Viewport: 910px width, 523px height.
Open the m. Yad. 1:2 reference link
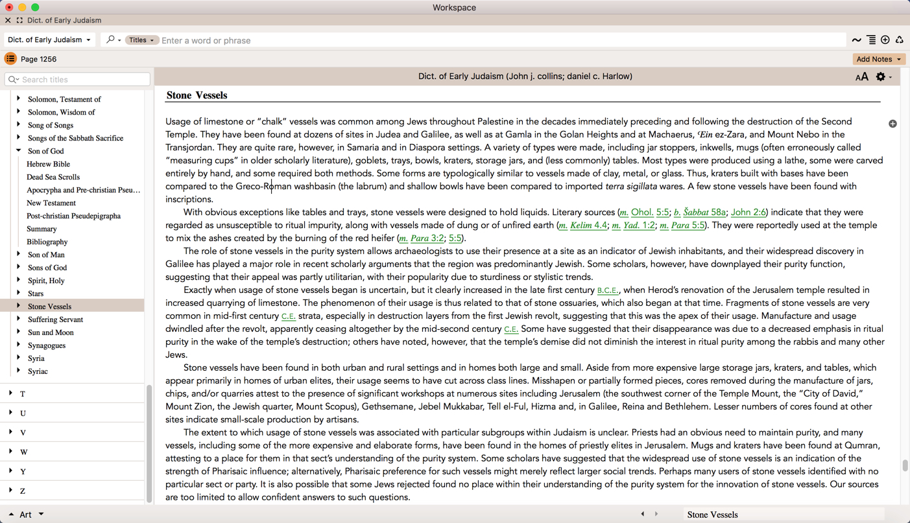pos(633,225)
